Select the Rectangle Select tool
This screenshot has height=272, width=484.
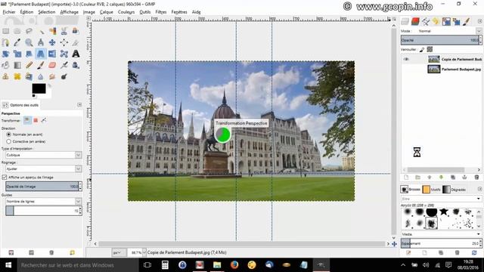[5, 31]
